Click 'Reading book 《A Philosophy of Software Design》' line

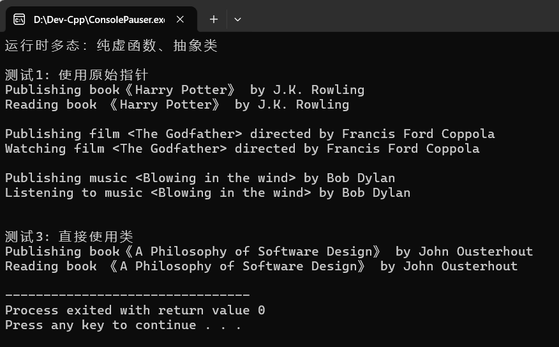(262, 266)
